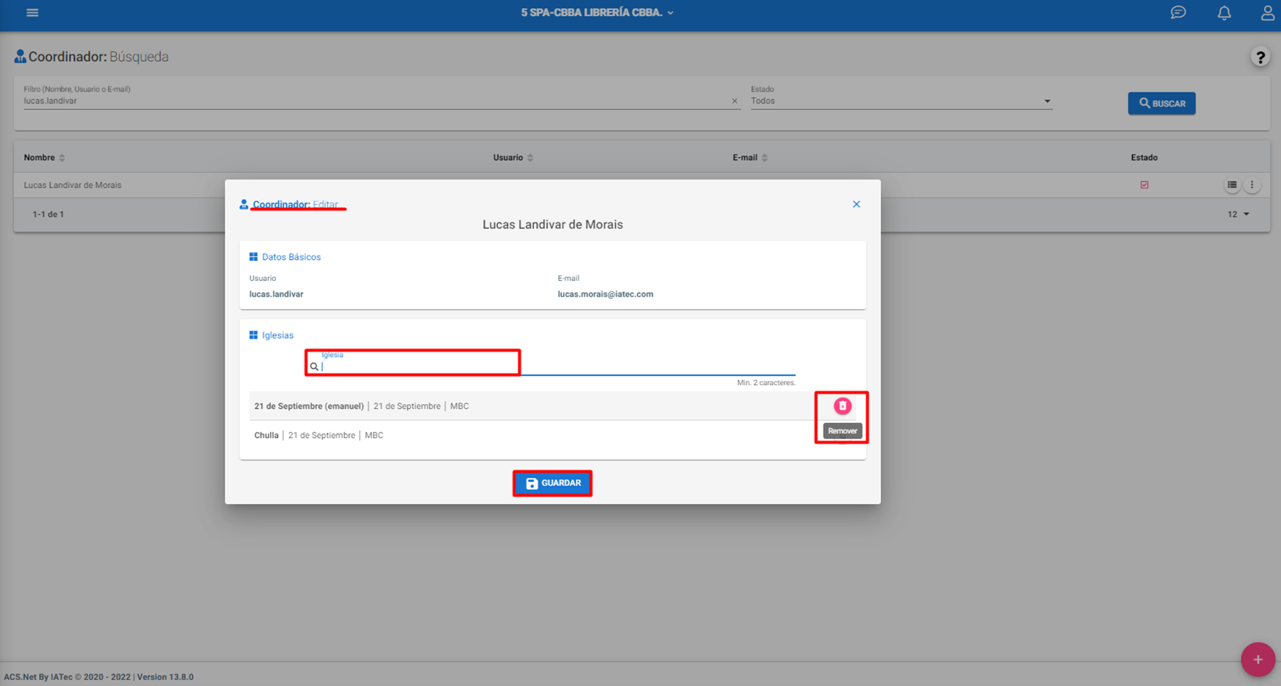
Task: Click the Iglesias section header
Action: coord(271,335)
